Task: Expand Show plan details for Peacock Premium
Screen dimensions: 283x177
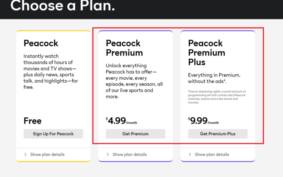Action: tap(129, 154)
